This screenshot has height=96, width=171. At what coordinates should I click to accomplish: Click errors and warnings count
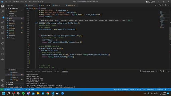[18, 90]
